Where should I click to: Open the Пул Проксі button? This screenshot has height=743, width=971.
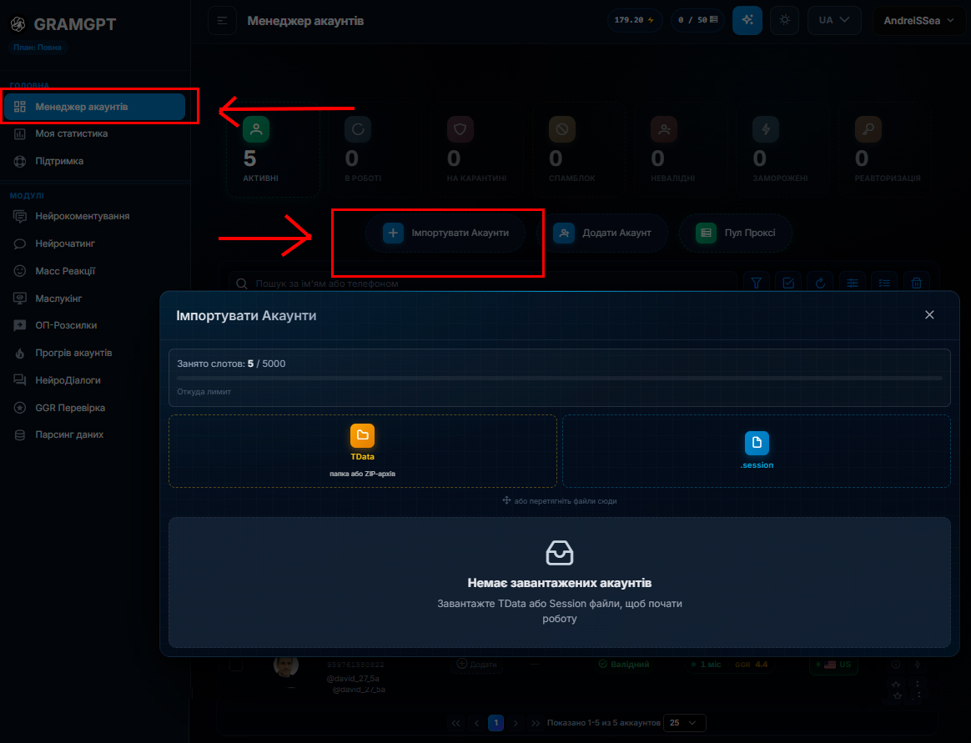[x=736, y=233]
